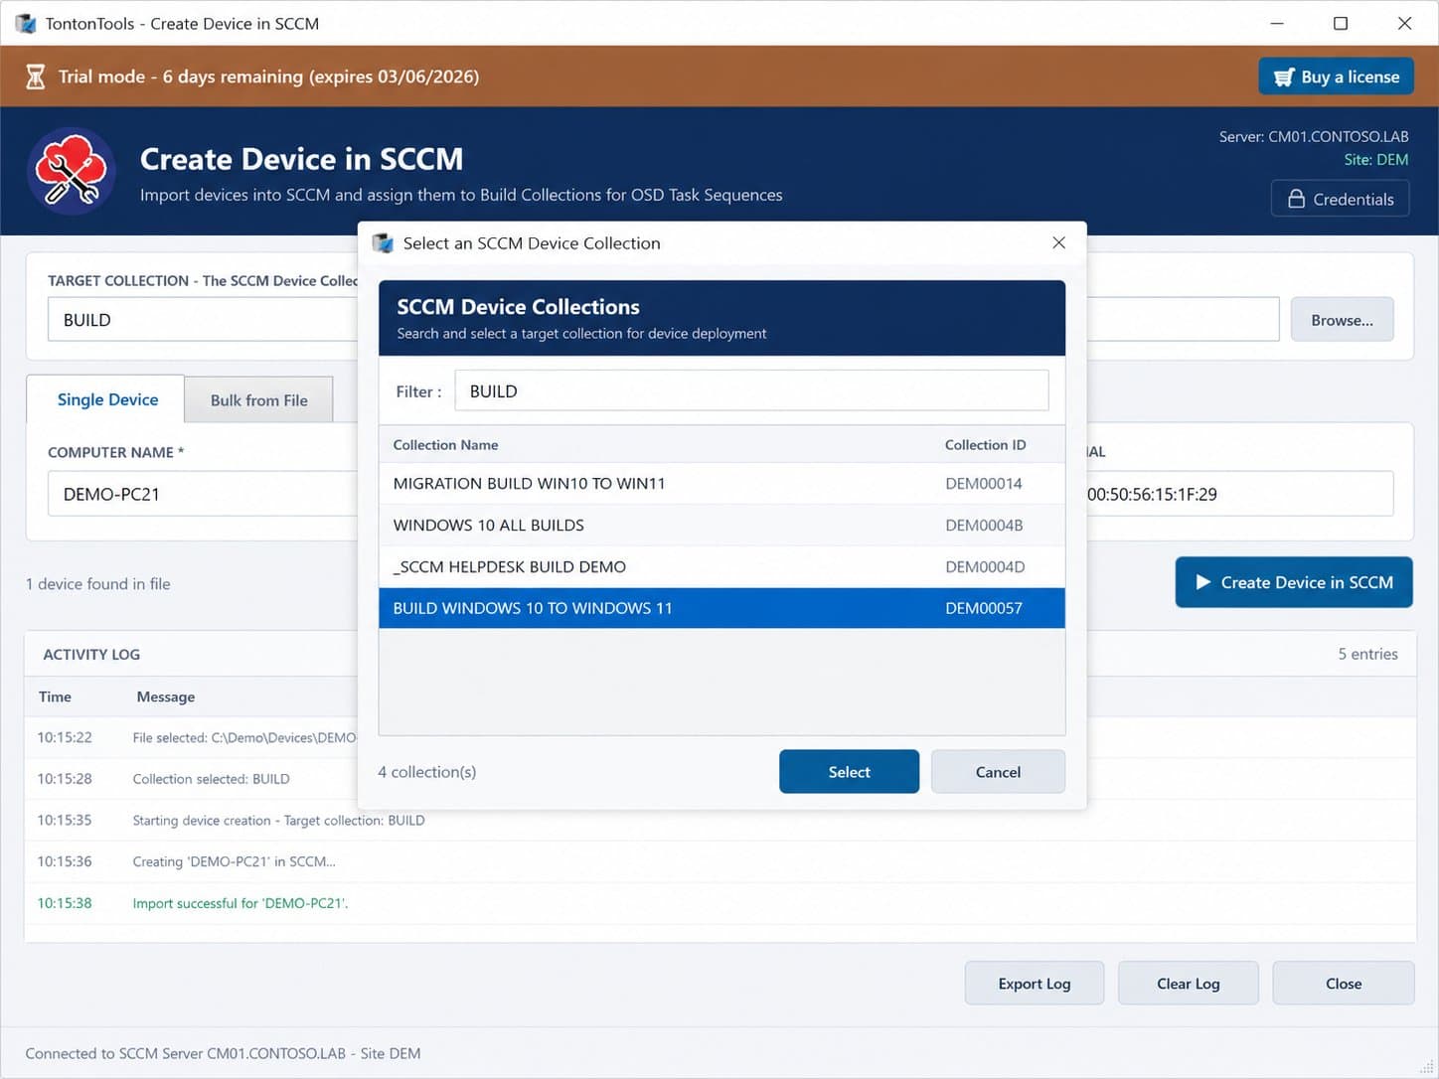Select row WINDOWS 10 ALL BUILDS
This screenshot has width=1439, height=1079.
[721, 525]
